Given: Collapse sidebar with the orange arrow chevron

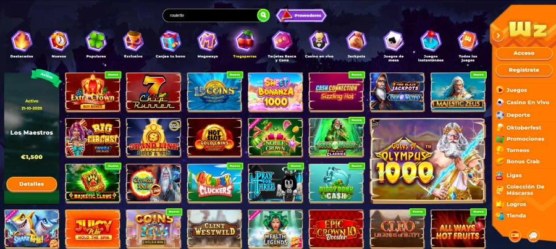Looking at the screenshot, I should [x=498, y=35].
